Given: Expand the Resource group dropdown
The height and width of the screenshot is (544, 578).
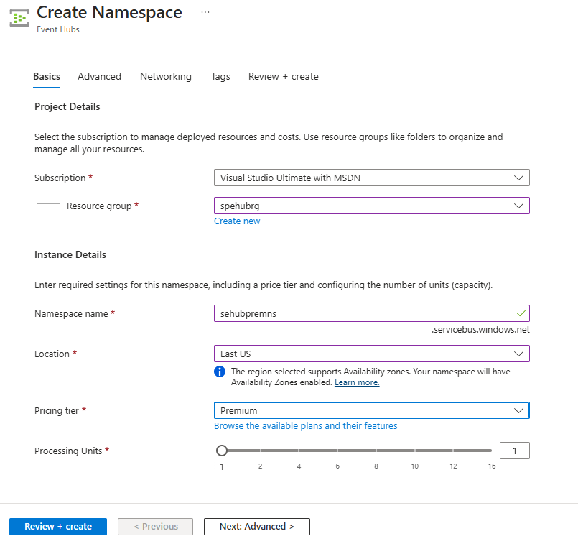Looking at the screenshot, I should tap(371, 206).
